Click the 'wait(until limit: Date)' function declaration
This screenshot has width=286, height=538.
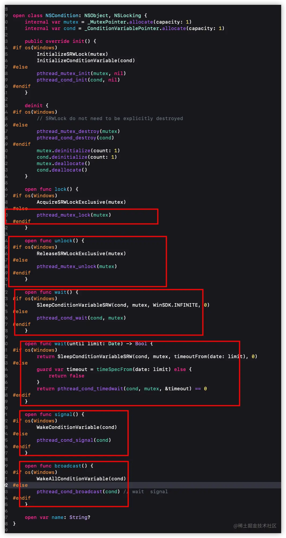(x=89, y=344)
